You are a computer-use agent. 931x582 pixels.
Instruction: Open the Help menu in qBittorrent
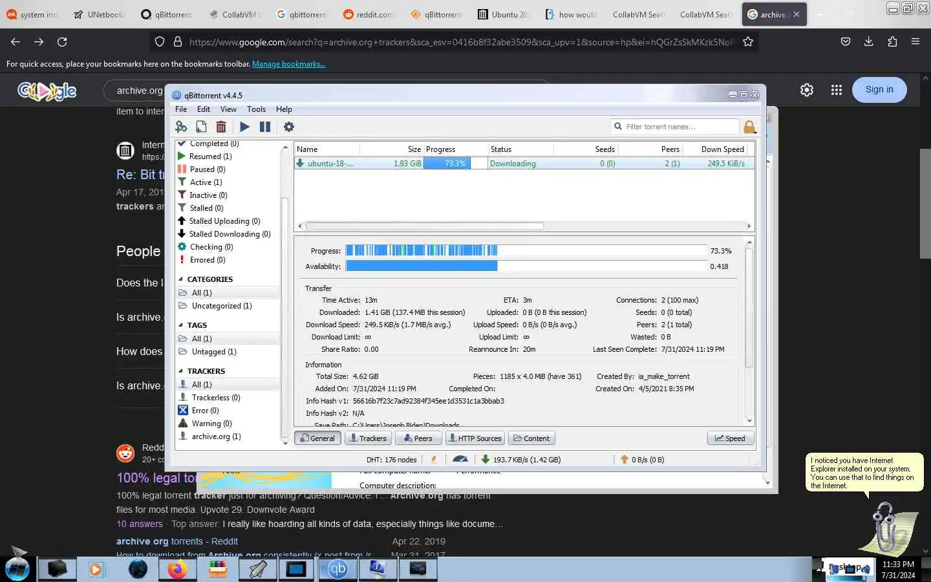[x=284, y=109]
